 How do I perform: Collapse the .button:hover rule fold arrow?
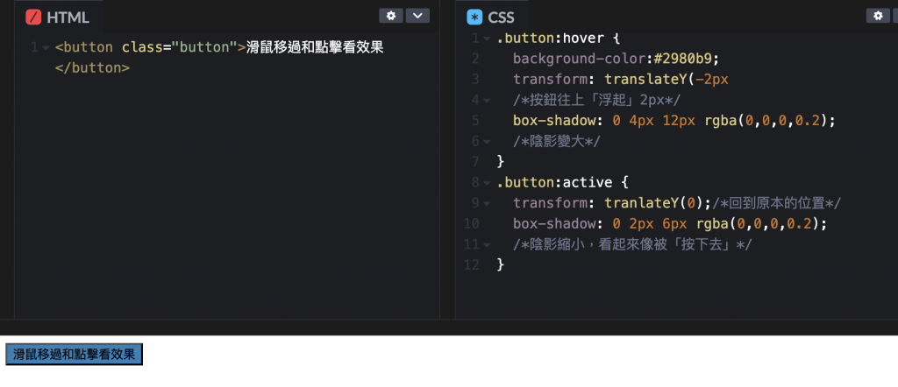click(487, 39)
